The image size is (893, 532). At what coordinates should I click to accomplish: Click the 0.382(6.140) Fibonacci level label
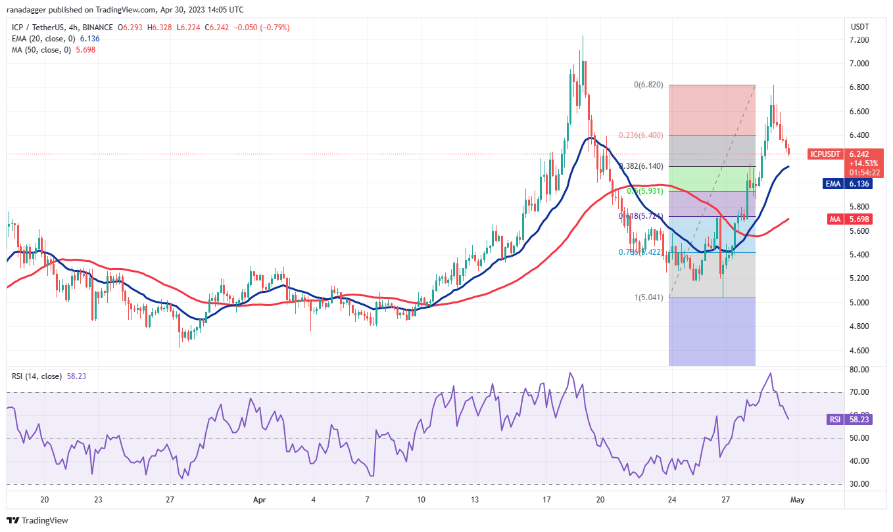click(x=642, y=166)
